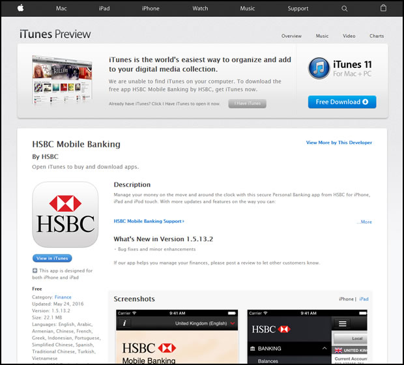Open the Mac menu item

61,8
